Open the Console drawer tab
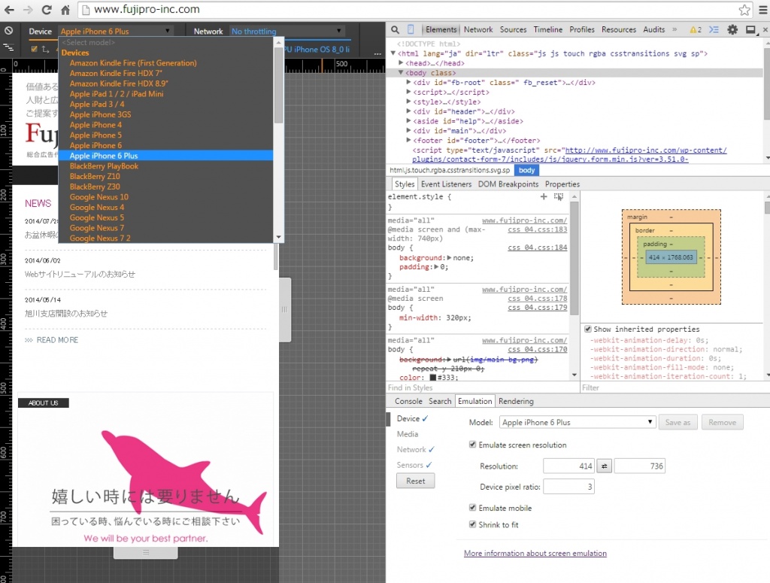 408,401
